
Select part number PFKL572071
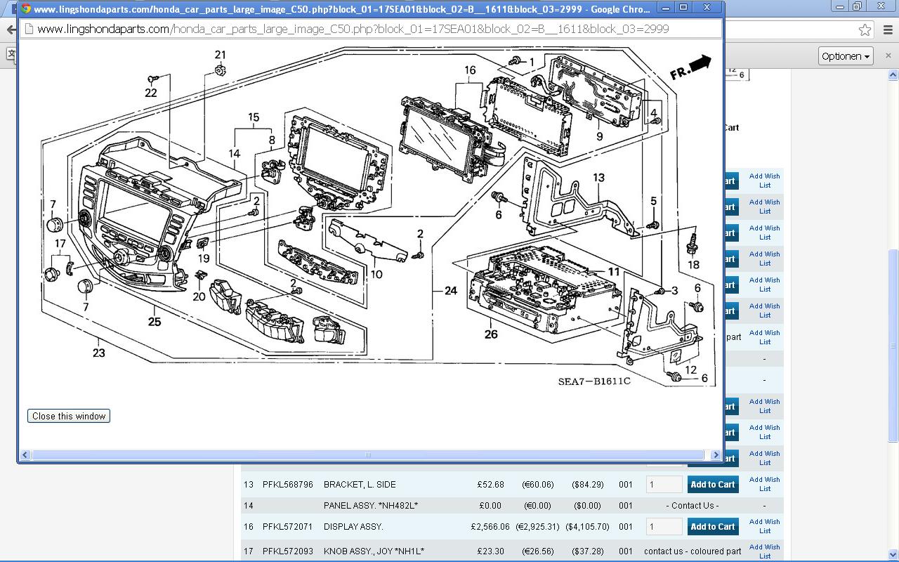click(288, 527)
